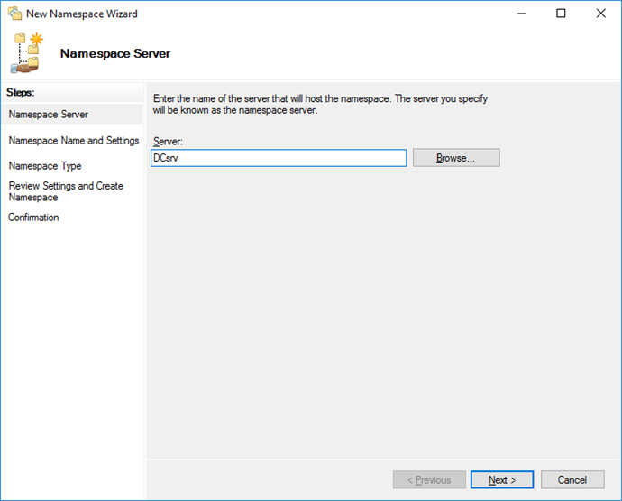Close the wizard with the X
The image size is (622, 501).
pos(600,14)
